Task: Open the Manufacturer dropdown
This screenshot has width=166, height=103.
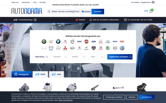Action: pyautogui.click(x=41, y=57)
